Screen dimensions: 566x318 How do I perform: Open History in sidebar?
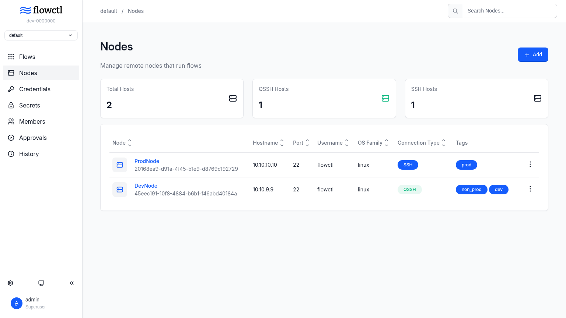[x=41, y=154]
